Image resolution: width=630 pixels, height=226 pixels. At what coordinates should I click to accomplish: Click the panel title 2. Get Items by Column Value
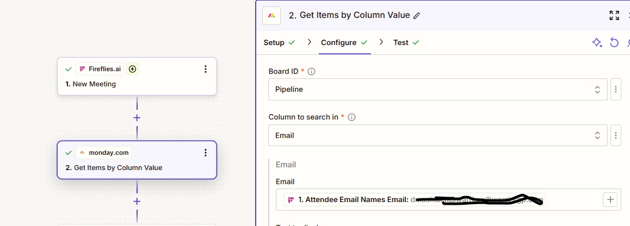(x=349, y=15)
